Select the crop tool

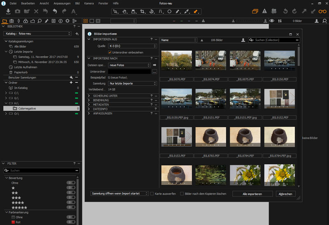tap(143, 11)
